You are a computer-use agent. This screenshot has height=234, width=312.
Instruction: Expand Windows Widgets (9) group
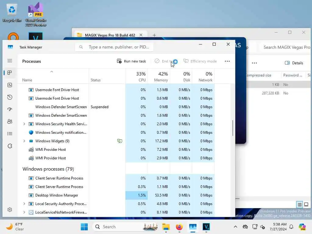(24, 141)
